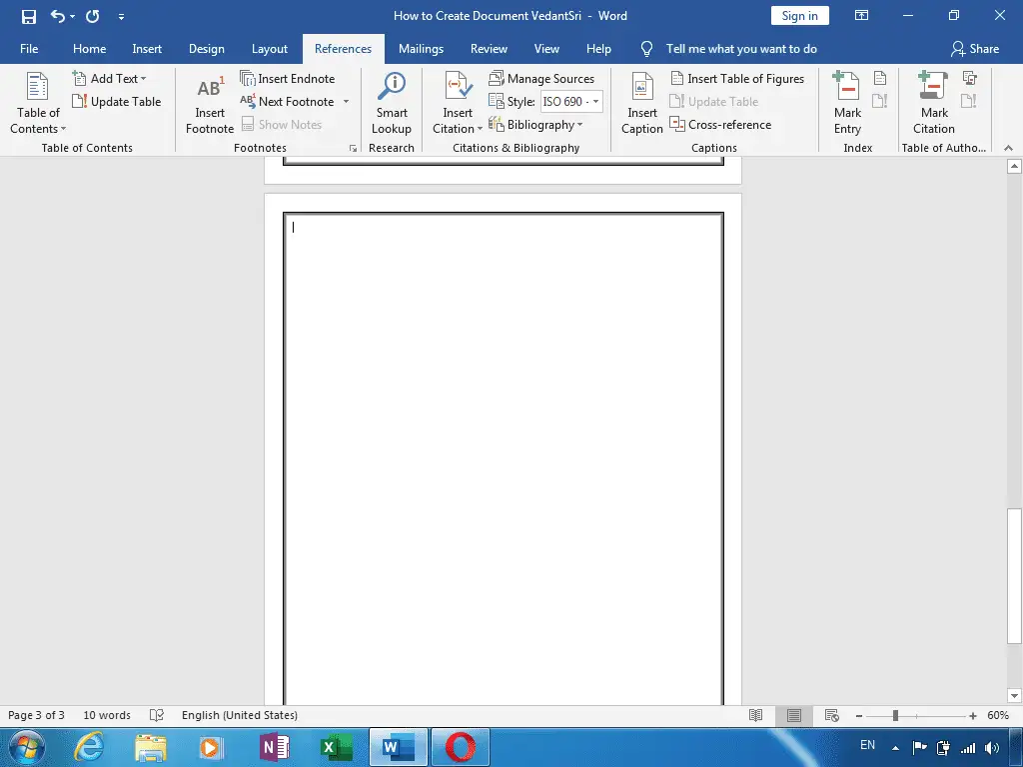Switch to the Home tab
Viewport: 1023px width, 767px height.
(x=89, y=49)
